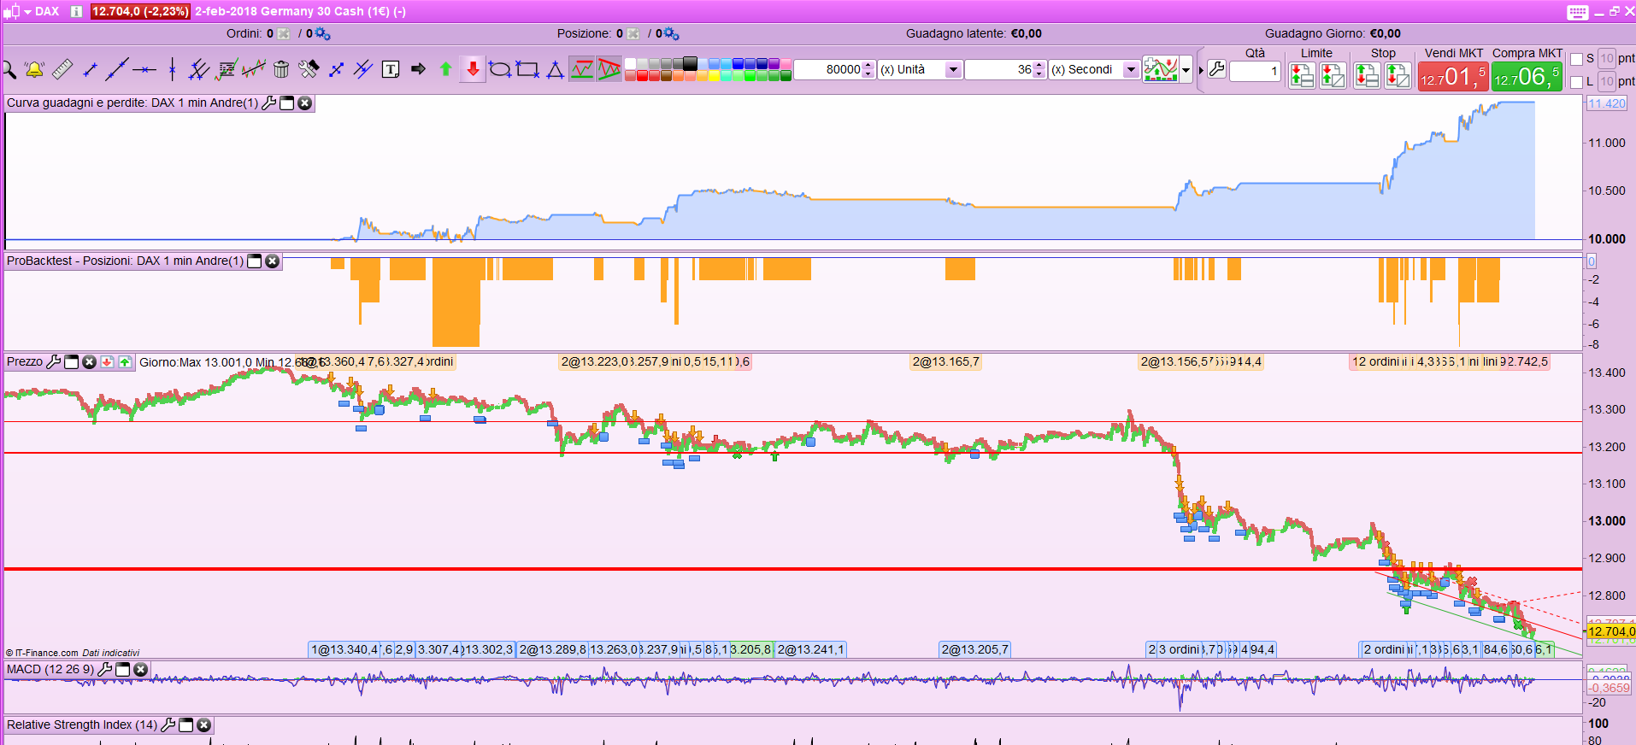Toggle the automatic trendline detection button

point(582,70)
